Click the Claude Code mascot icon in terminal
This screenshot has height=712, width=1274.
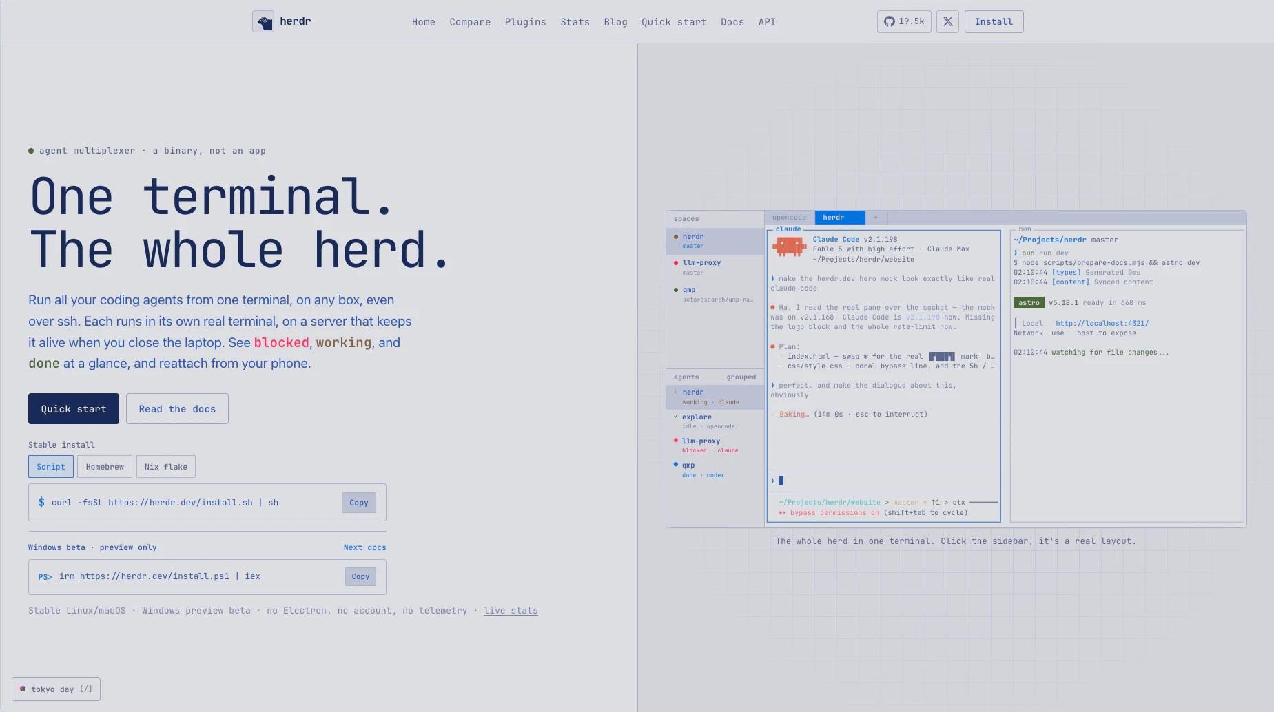(789, 247)
